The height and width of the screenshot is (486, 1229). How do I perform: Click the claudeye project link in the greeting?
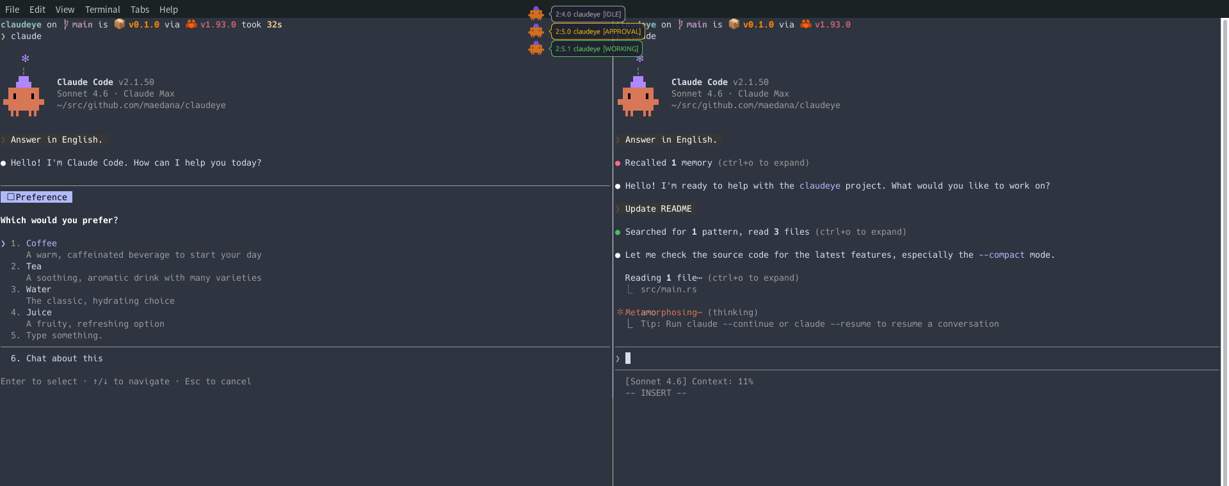819,185
